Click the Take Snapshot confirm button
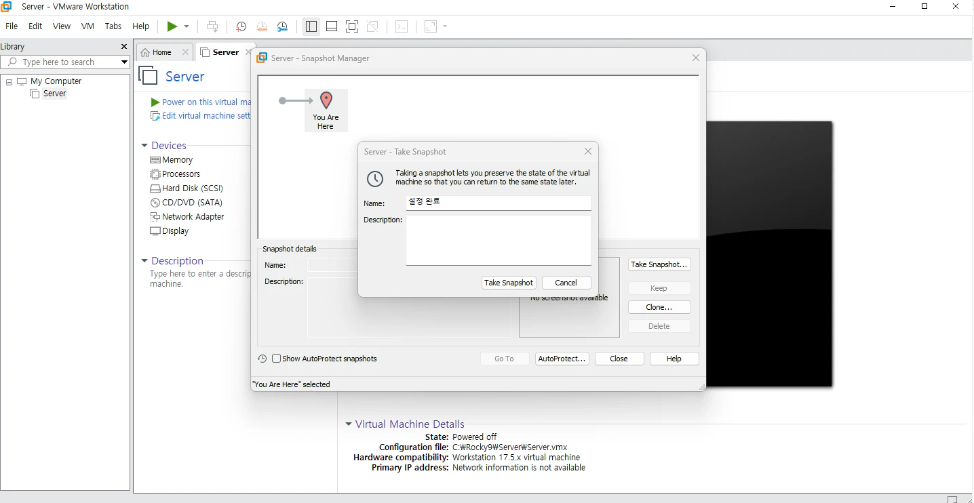This screenshot has height=503, width=974. point(509,283)
